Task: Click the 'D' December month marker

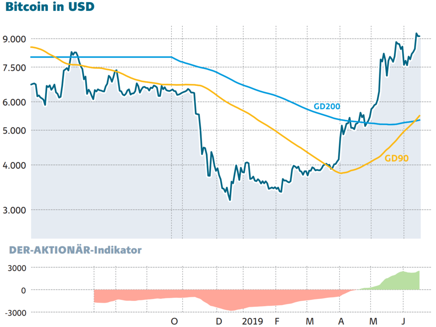Action: click(219, 321)
